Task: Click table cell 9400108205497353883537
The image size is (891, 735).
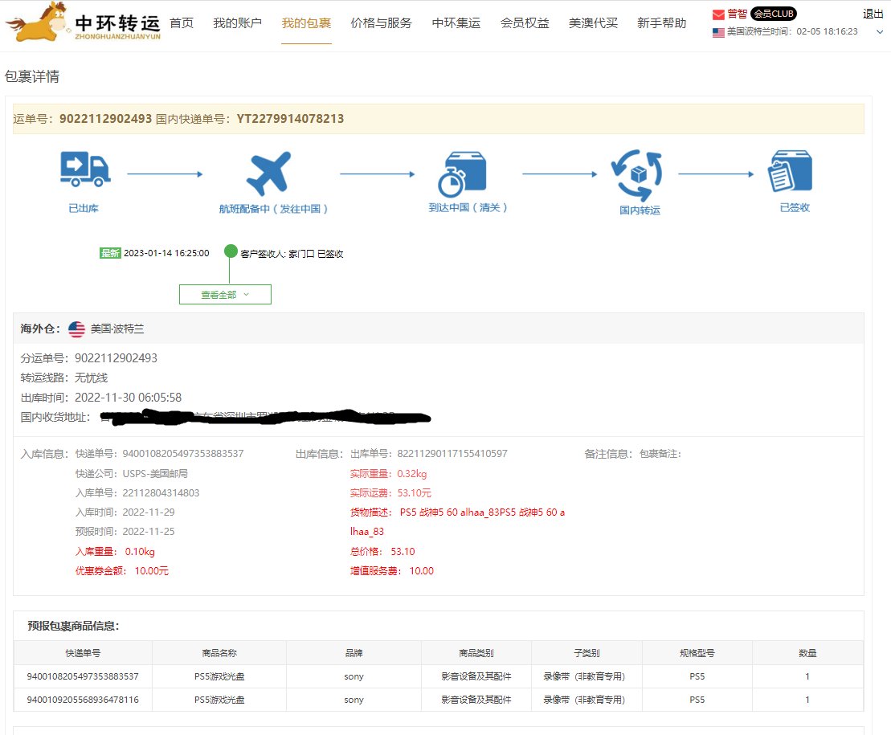Action: pos(83,676)
